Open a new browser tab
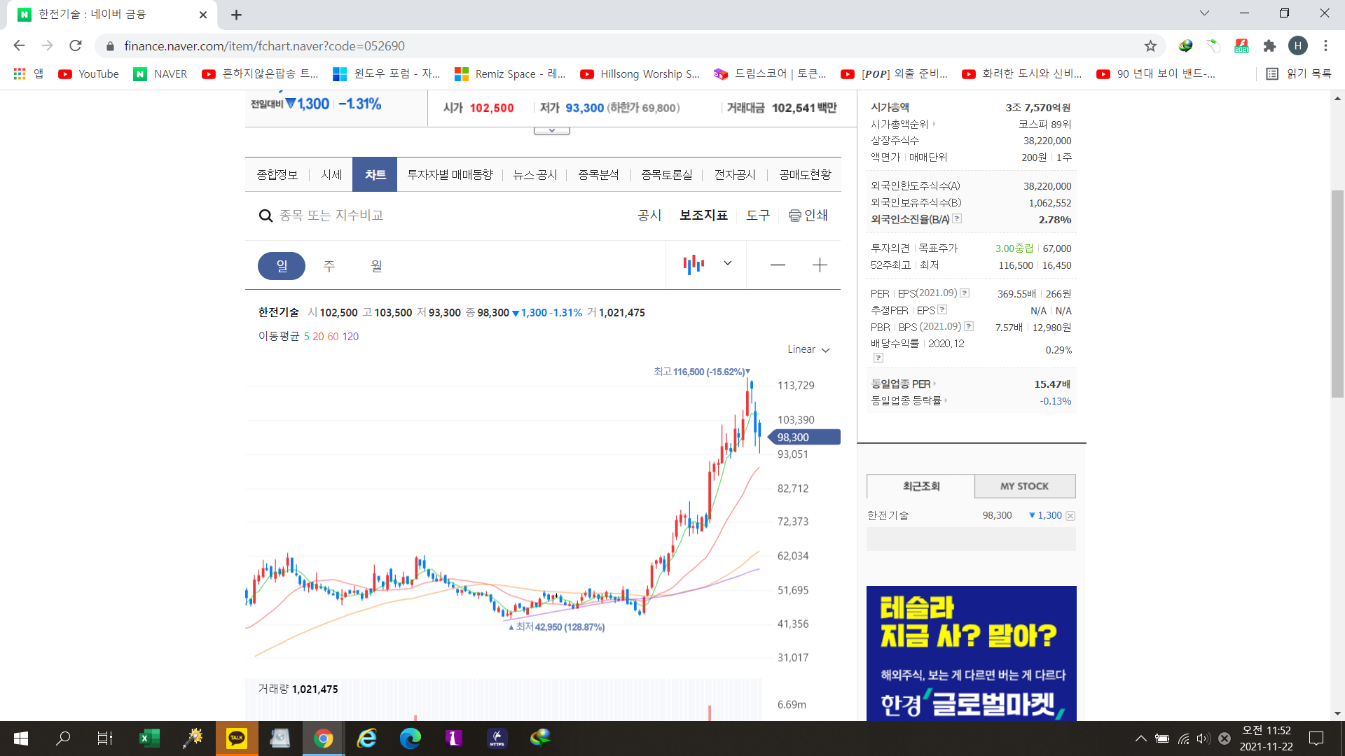This screenshot has height=756, width=1345. (x=236, y=15)
